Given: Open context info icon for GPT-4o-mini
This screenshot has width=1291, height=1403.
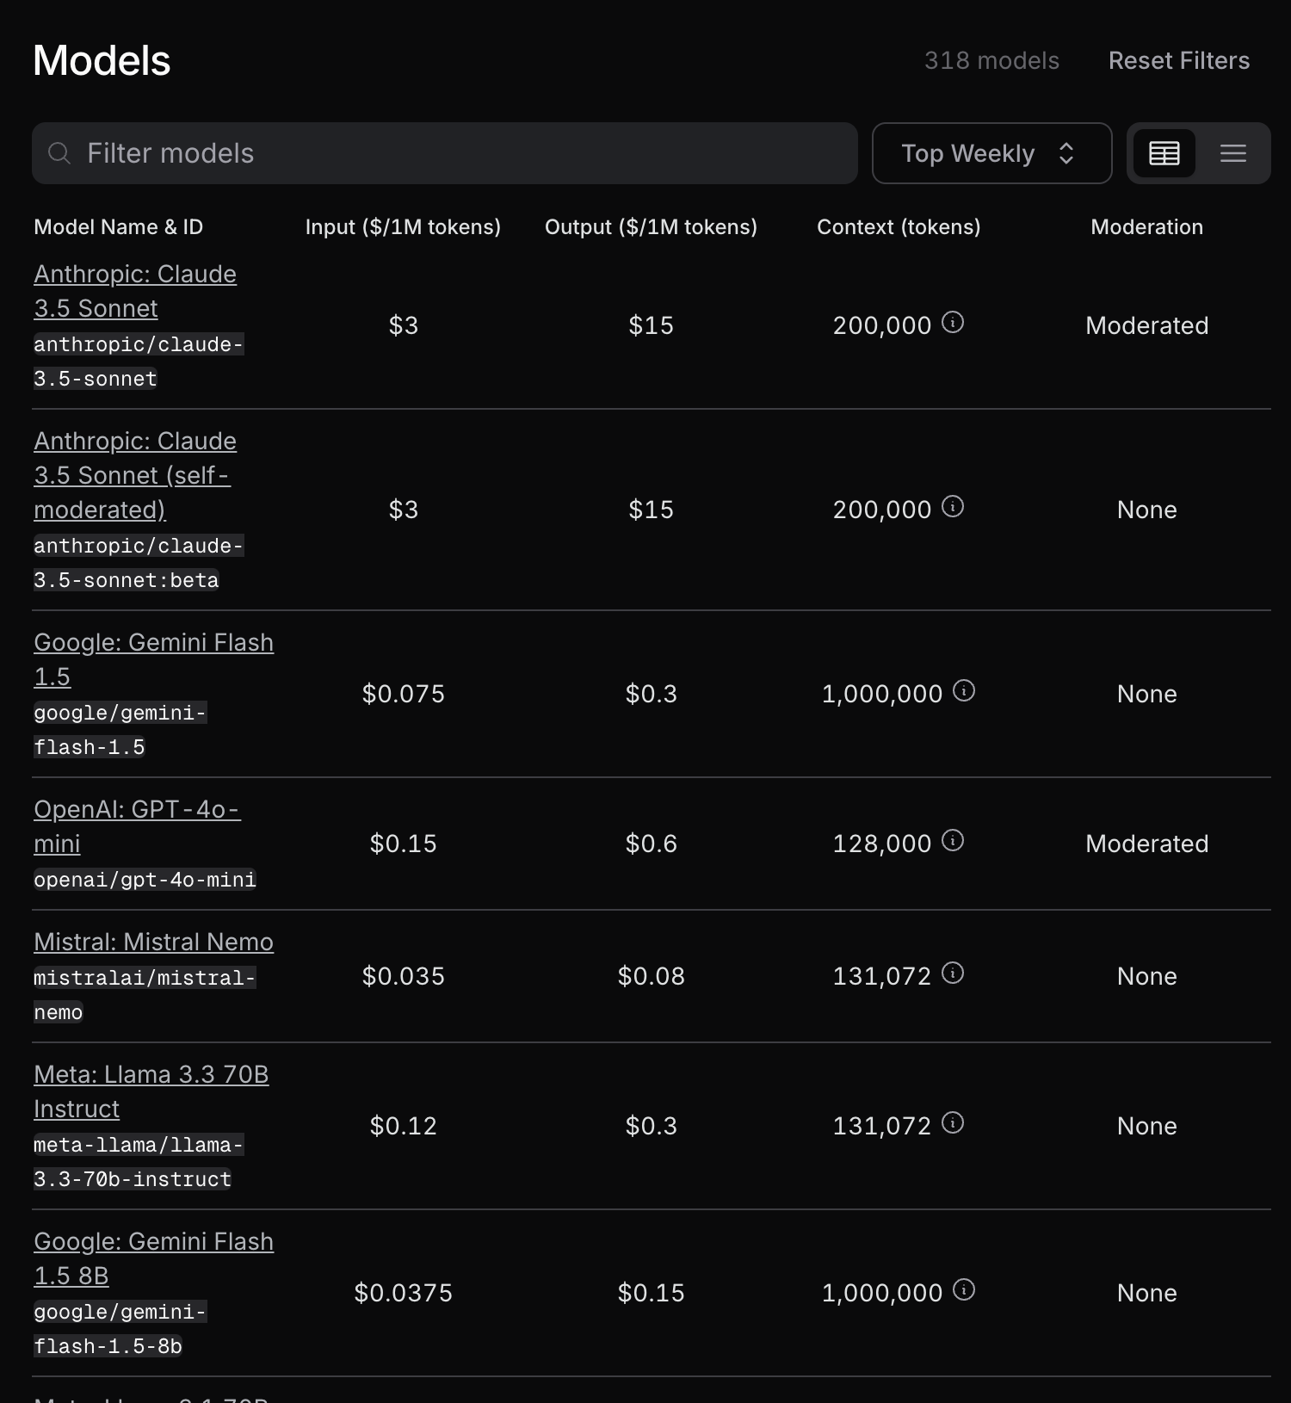Looking at the screenshot, I should point(953,841).
